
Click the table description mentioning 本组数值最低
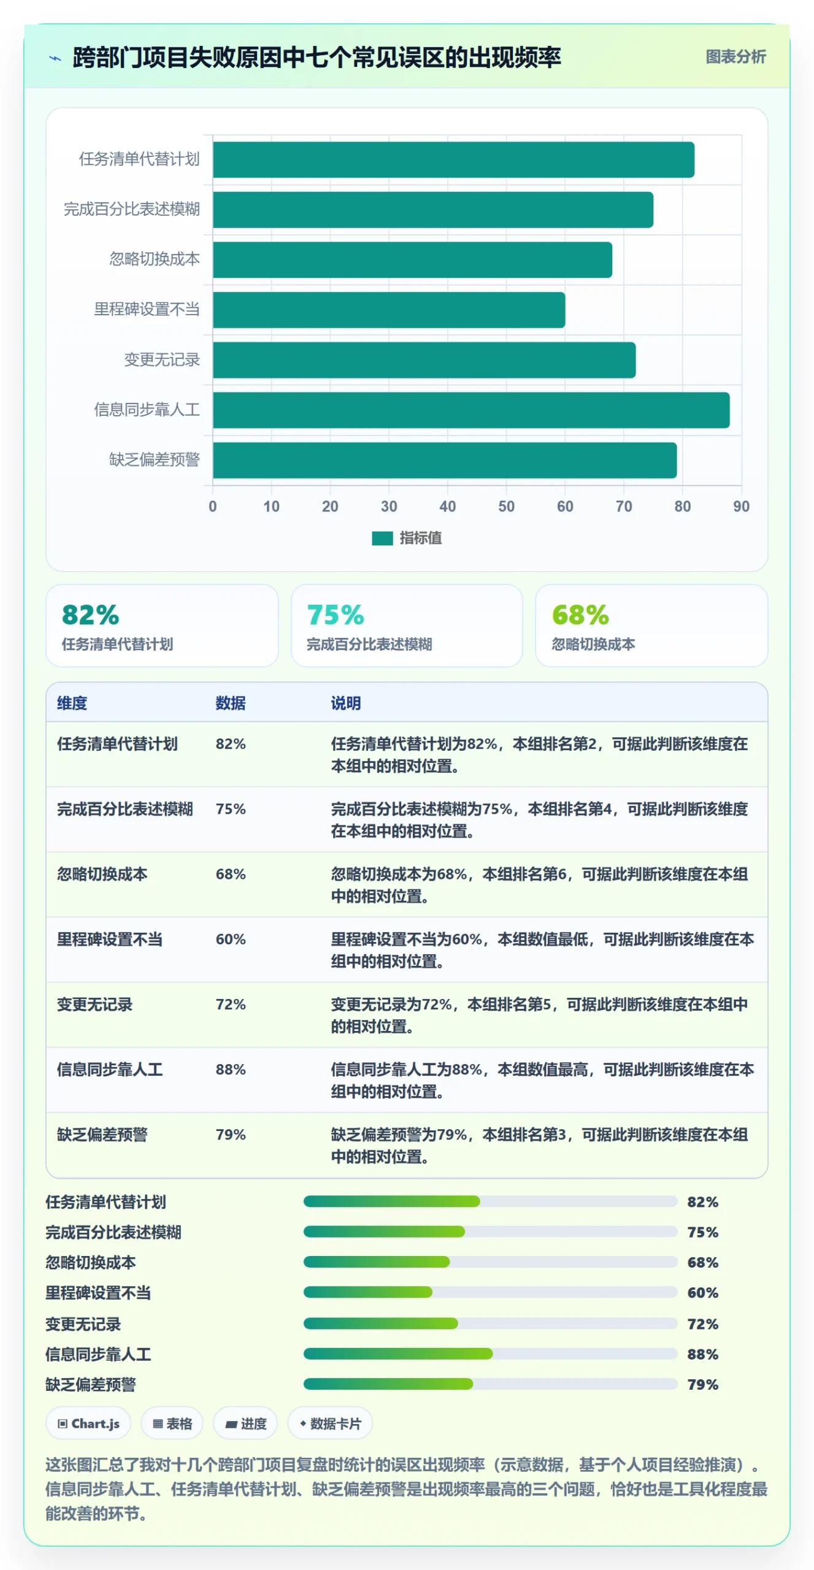click(542, 950)
